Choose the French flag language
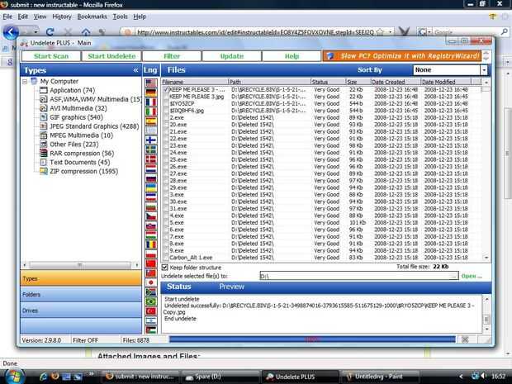The width and height of the screenshot is (512, 384). [x=151, y=102]
